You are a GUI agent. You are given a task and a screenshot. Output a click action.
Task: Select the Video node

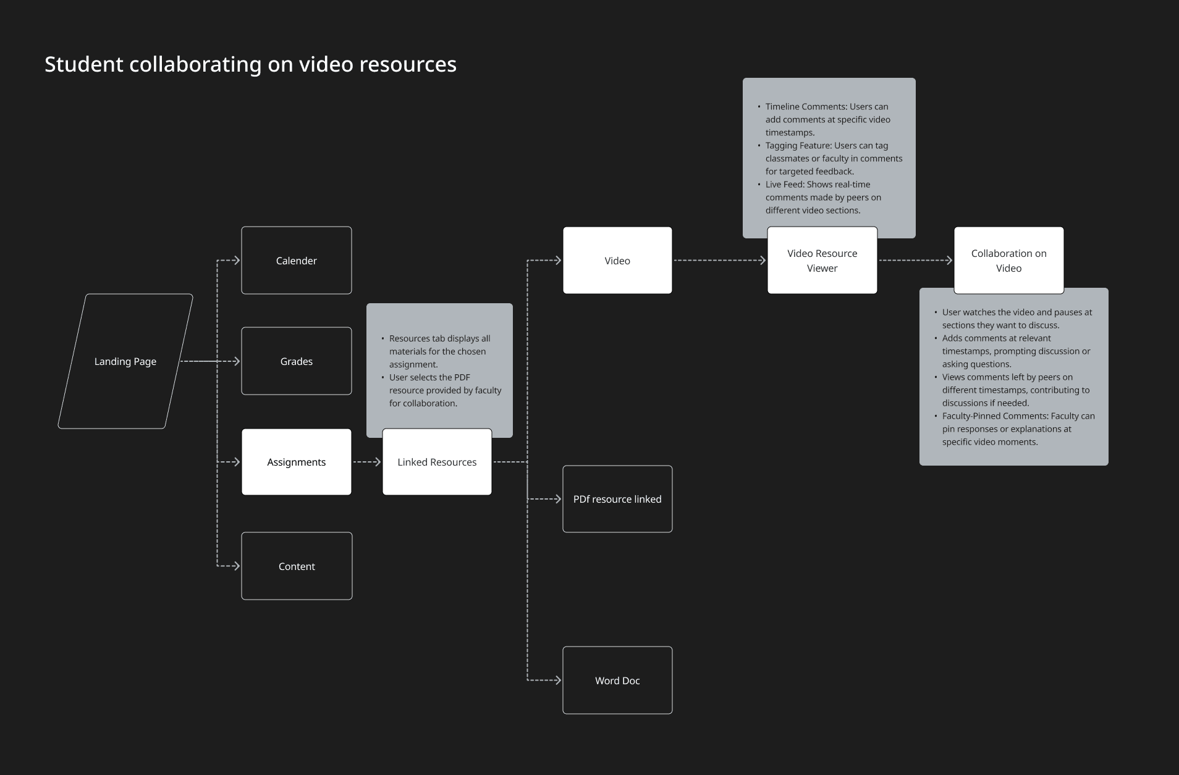[x=617, y=261]
